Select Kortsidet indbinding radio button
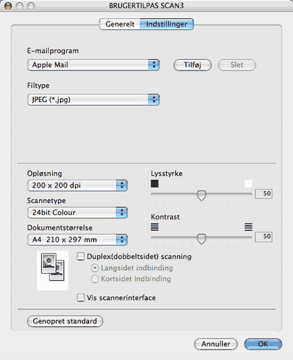 95,279
